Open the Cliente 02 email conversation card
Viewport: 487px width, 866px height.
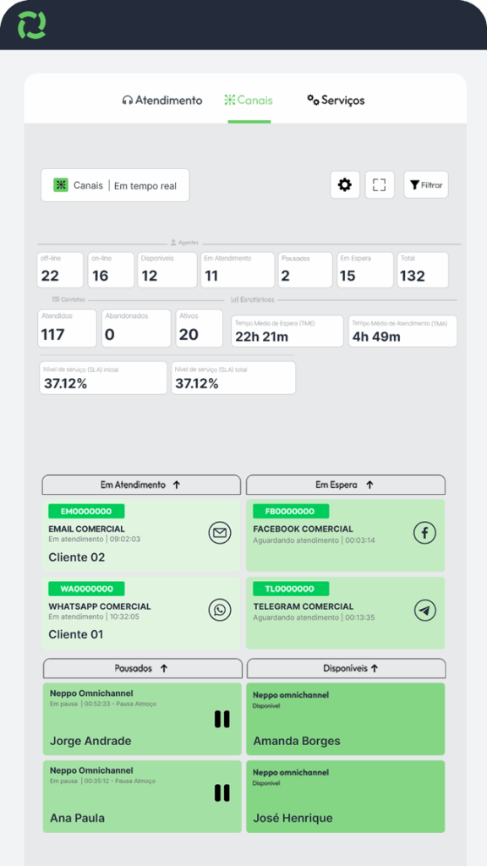click(141, 535)
